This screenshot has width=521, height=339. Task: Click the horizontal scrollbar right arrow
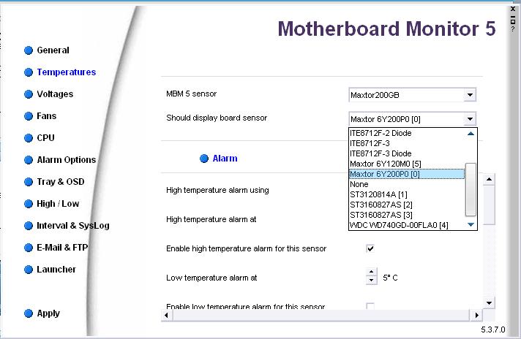coord(477,315)
